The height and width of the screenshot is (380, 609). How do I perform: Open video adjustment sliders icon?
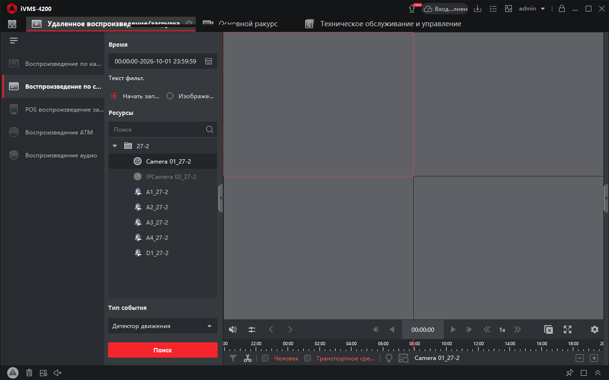tap(252, 329)
